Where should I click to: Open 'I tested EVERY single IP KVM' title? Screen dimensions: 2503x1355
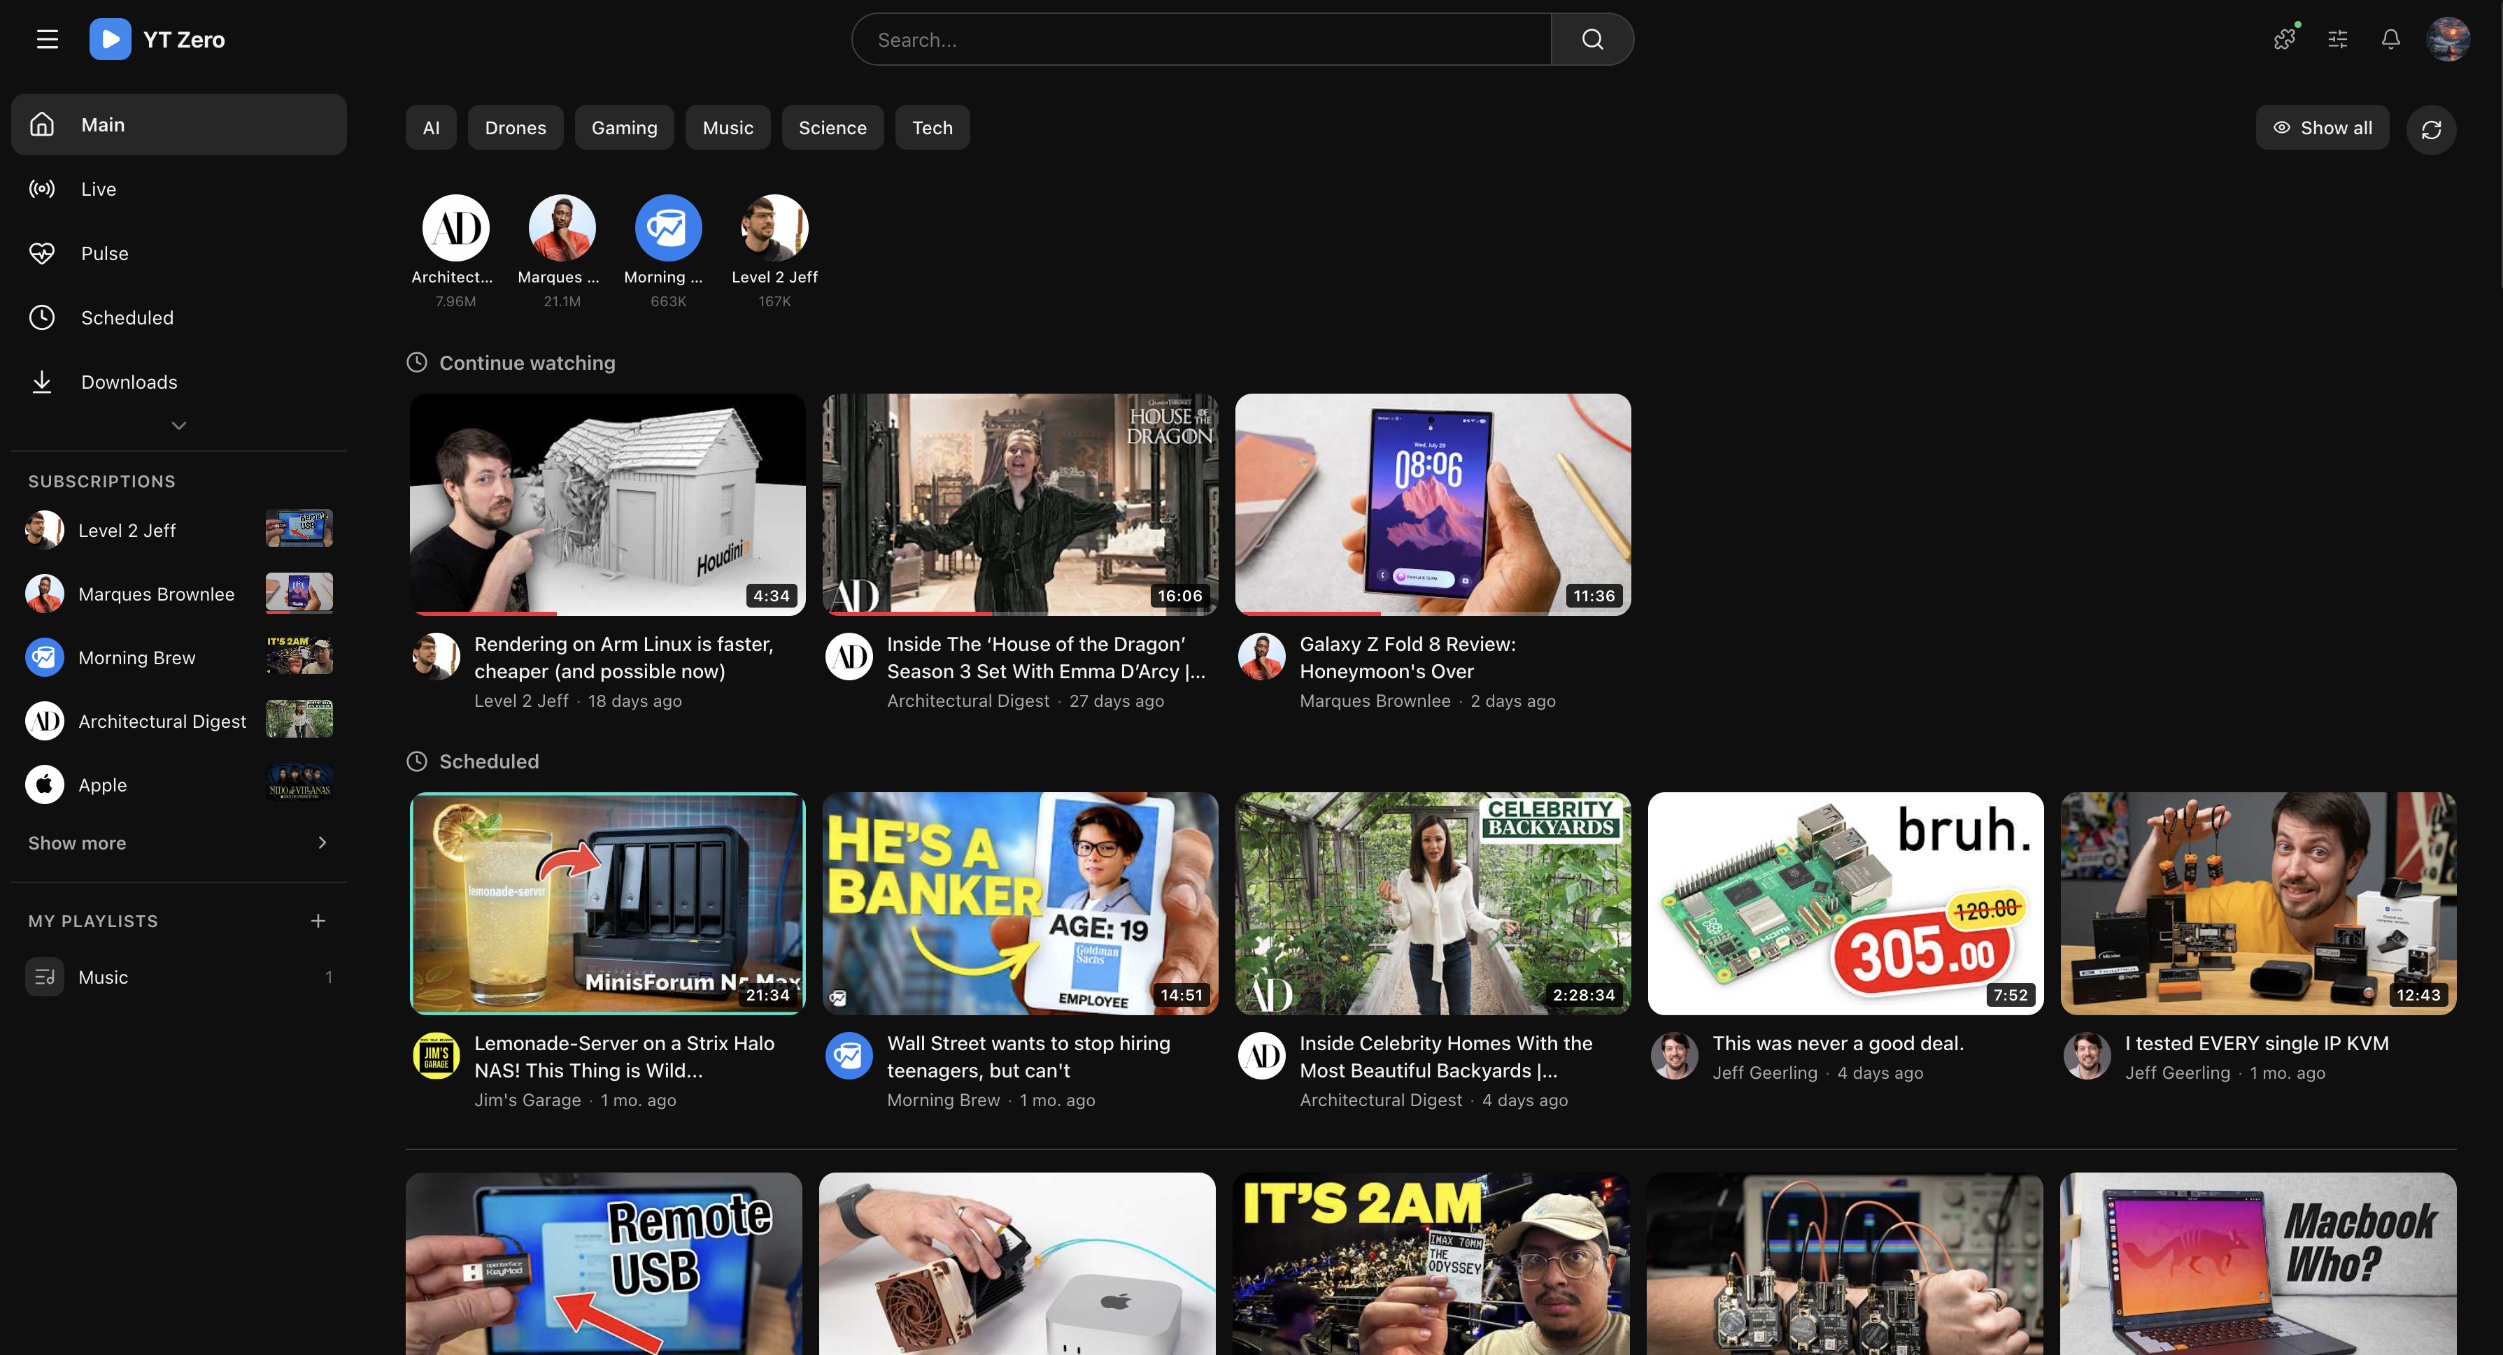pos(2257,1043)
